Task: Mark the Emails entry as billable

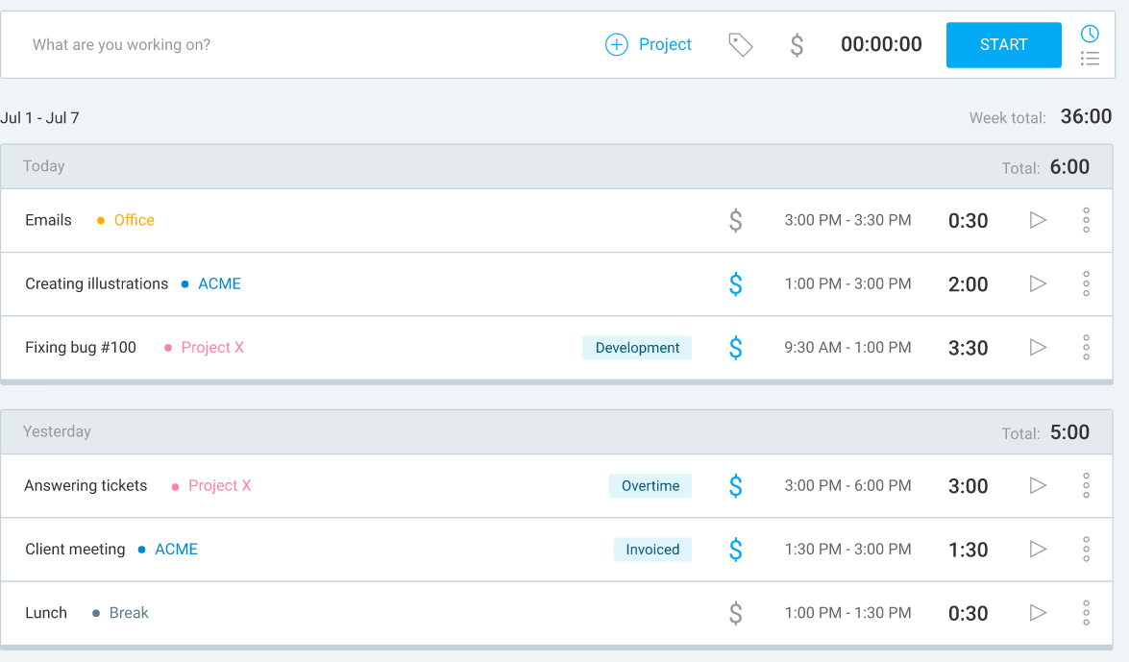Action: (x=735, y=220)
